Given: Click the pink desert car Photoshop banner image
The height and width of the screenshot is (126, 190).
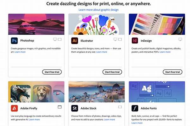Looking at the screenshot, I should tap(36, 24).
